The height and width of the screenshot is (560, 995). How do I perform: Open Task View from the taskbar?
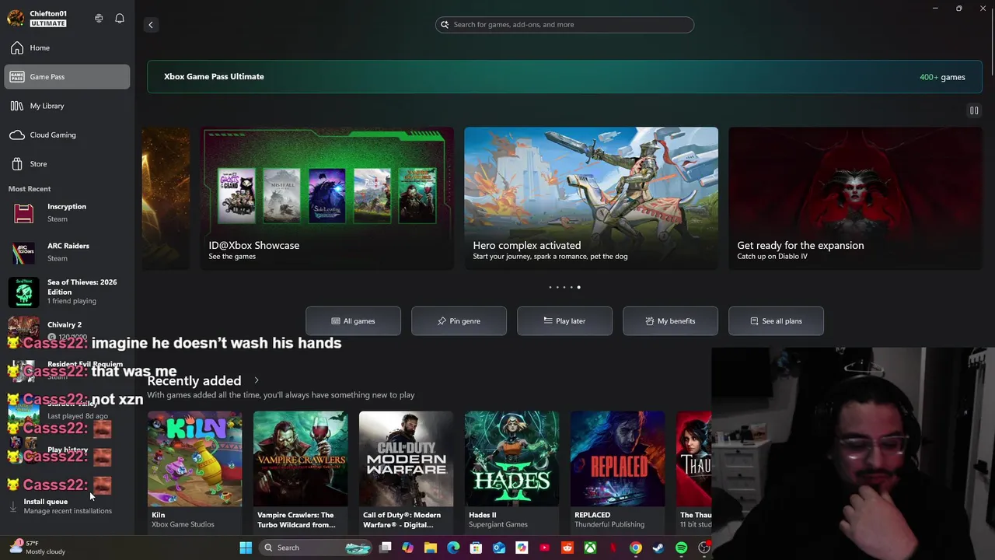pos(385,548)
